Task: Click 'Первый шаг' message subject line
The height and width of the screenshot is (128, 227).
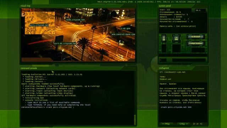Action: click(165, 79)
